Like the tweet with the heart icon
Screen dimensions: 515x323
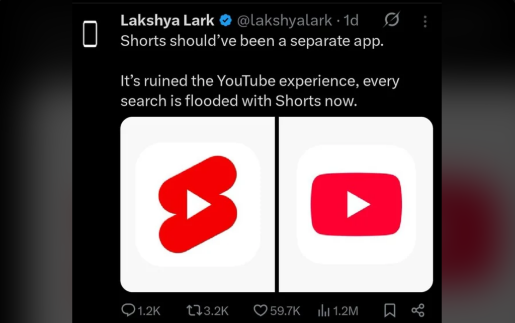coord(261,310)
